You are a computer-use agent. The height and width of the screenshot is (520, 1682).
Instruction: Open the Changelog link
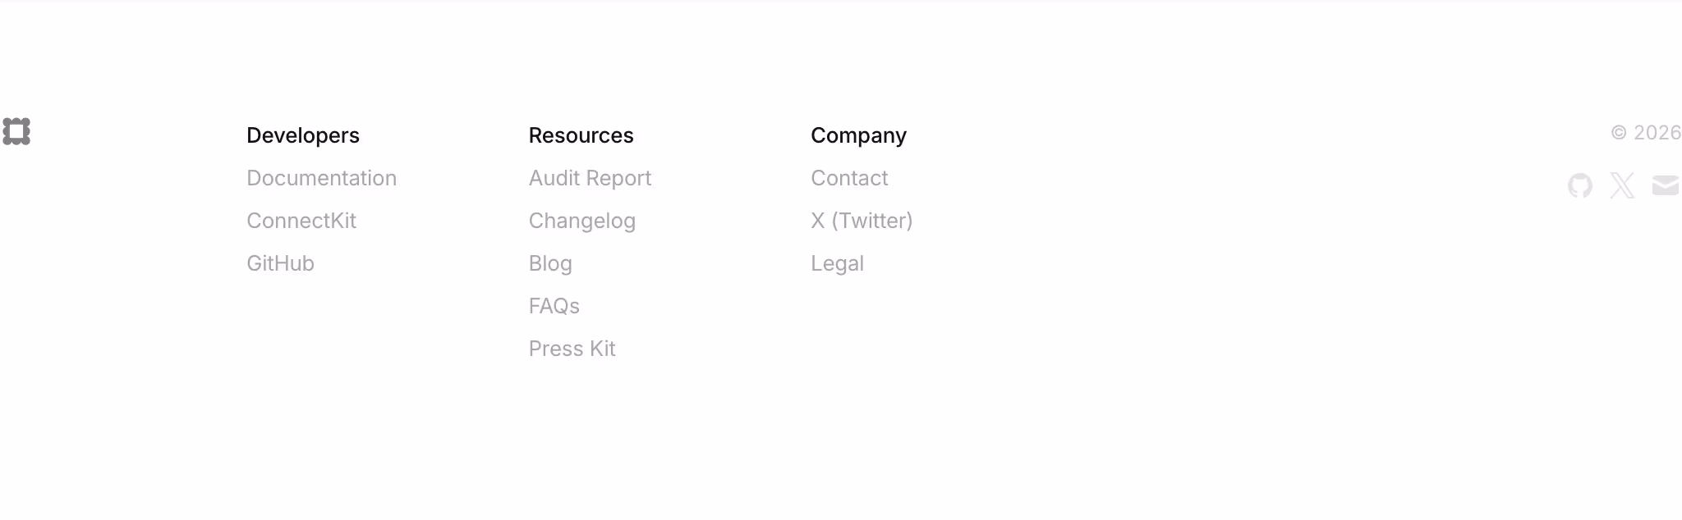click(582, 221)
